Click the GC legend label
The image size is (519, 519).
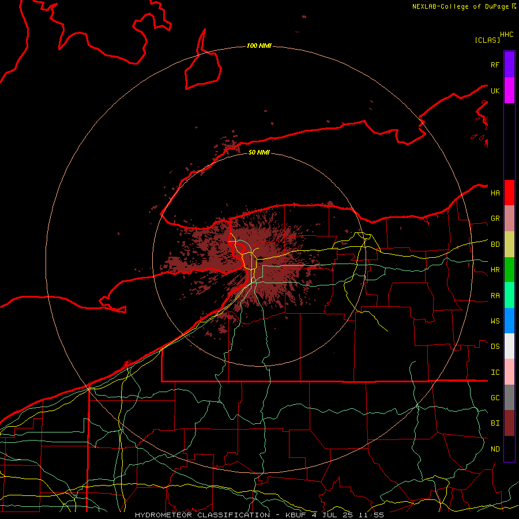coord(495,398)
